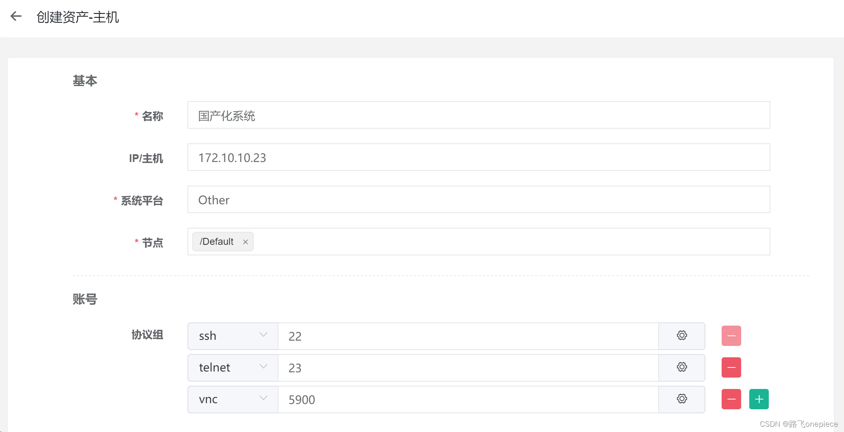Go back using the arrow icon
The image size is (844, 432).
click(x=16, y=16)
